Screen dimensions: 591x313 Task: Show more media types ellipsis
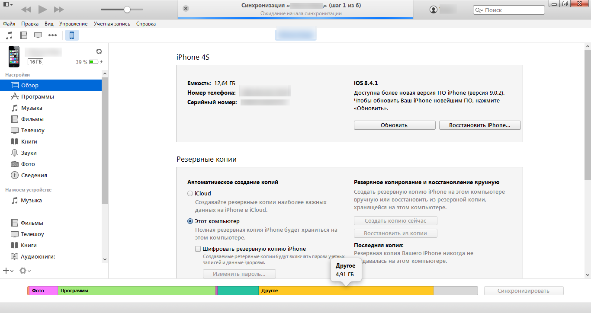point(52,35)
